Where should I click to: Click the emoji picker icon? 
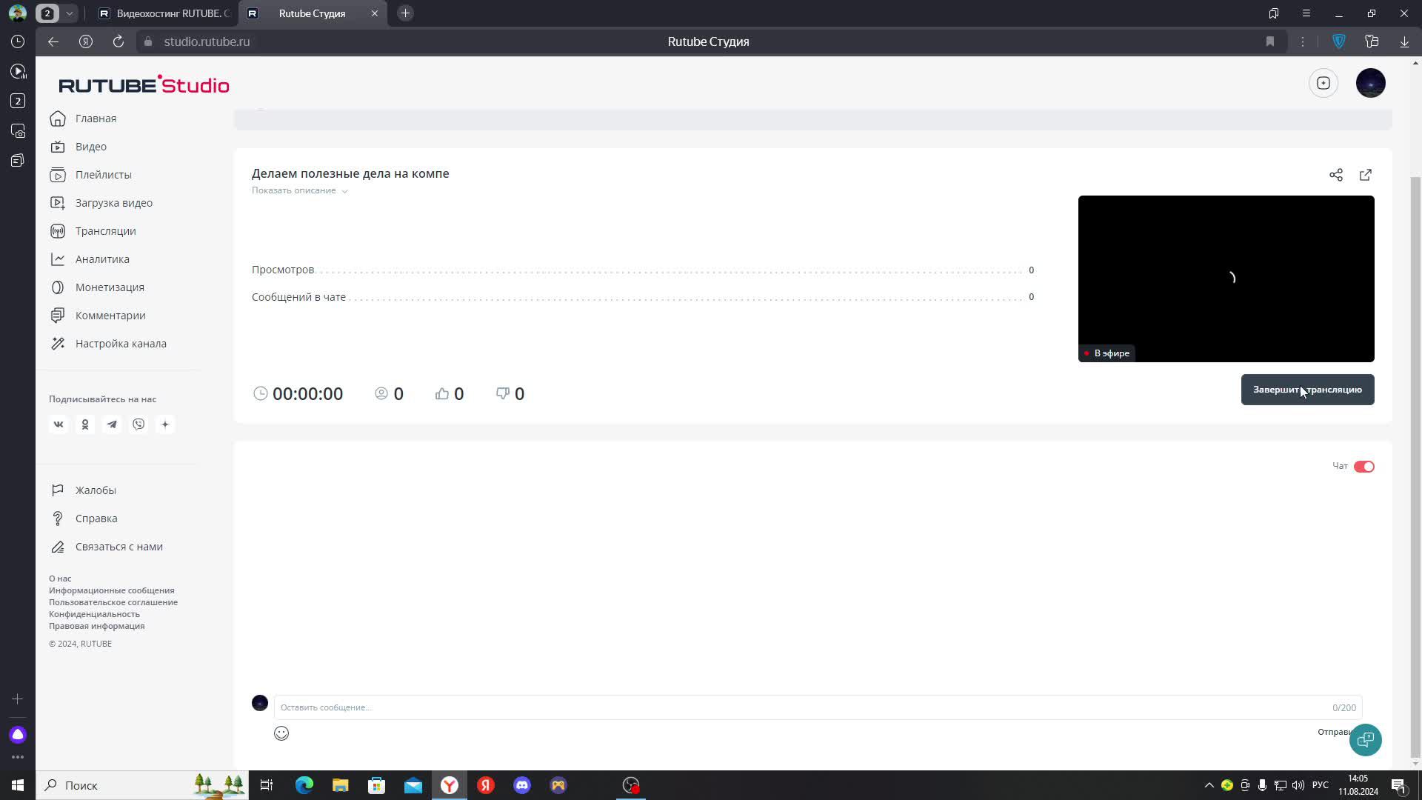pos(282,735)
